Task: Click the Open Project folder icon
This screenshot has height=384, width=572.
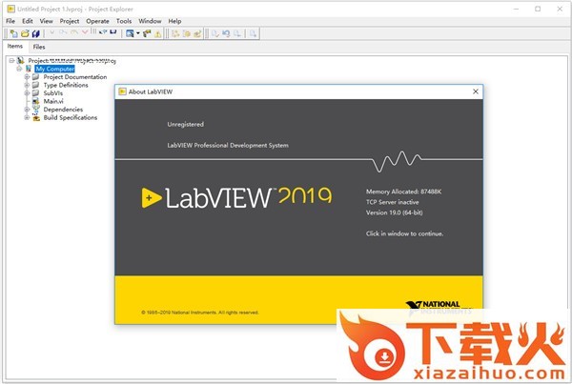Action: [22, 33]
